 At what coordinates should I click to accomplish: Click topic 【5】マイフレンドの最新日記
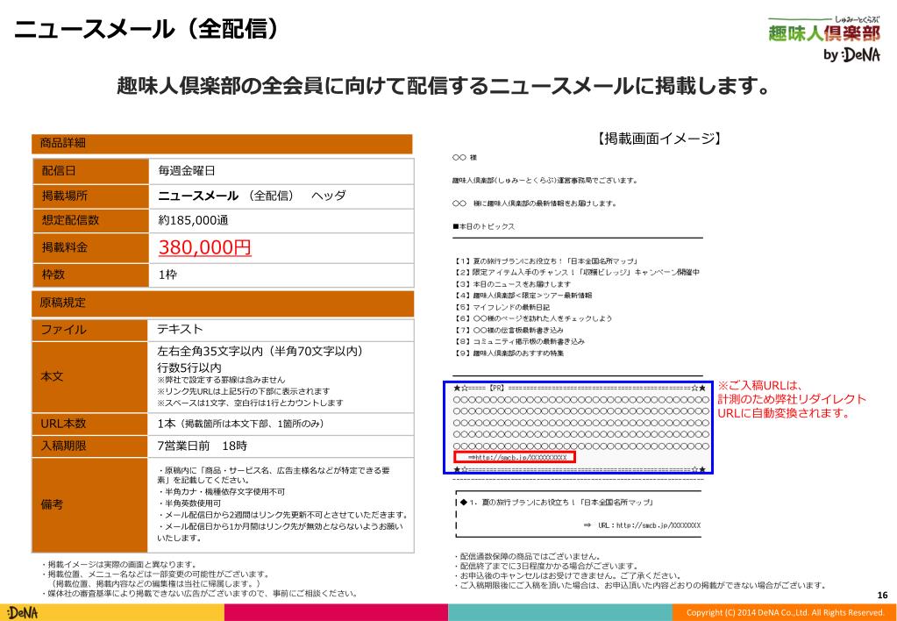click(x=502, y=307)
